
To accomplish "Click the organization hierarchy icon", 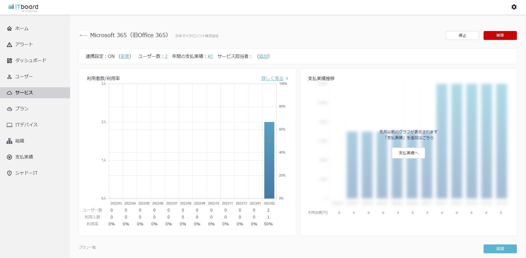I will pos(9,141).
